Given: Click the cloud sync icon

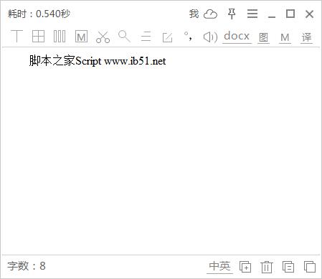Looking at the screenshot, I should tap(210, 14).
